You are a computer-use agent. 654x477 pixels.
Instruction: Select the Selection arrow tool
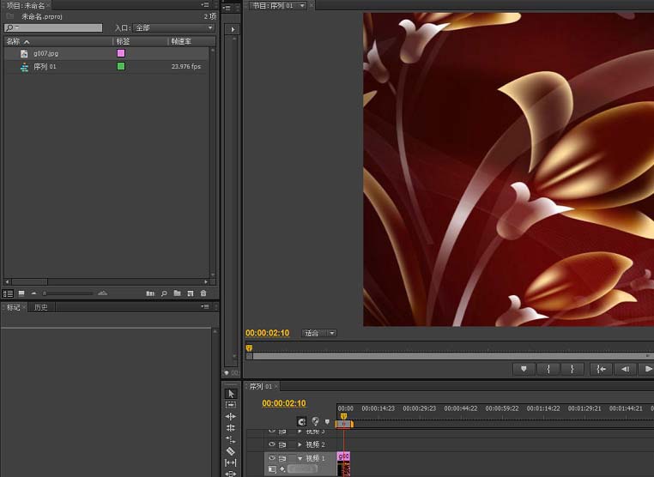[231, 394]
